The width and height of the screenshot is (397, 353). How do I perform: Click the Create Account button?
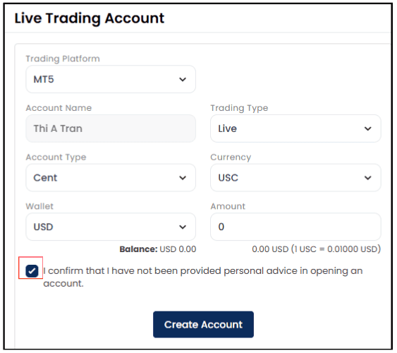203,325
